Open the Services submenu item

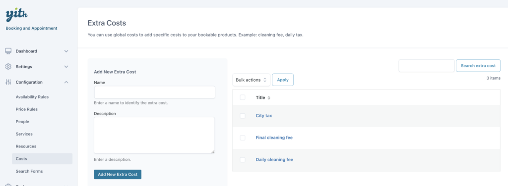click(x=24, y=134)
